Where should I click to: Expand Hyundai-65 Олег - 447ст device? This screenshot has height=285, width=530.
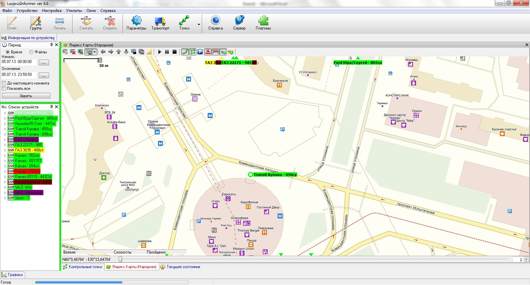(x=5, y=124)
